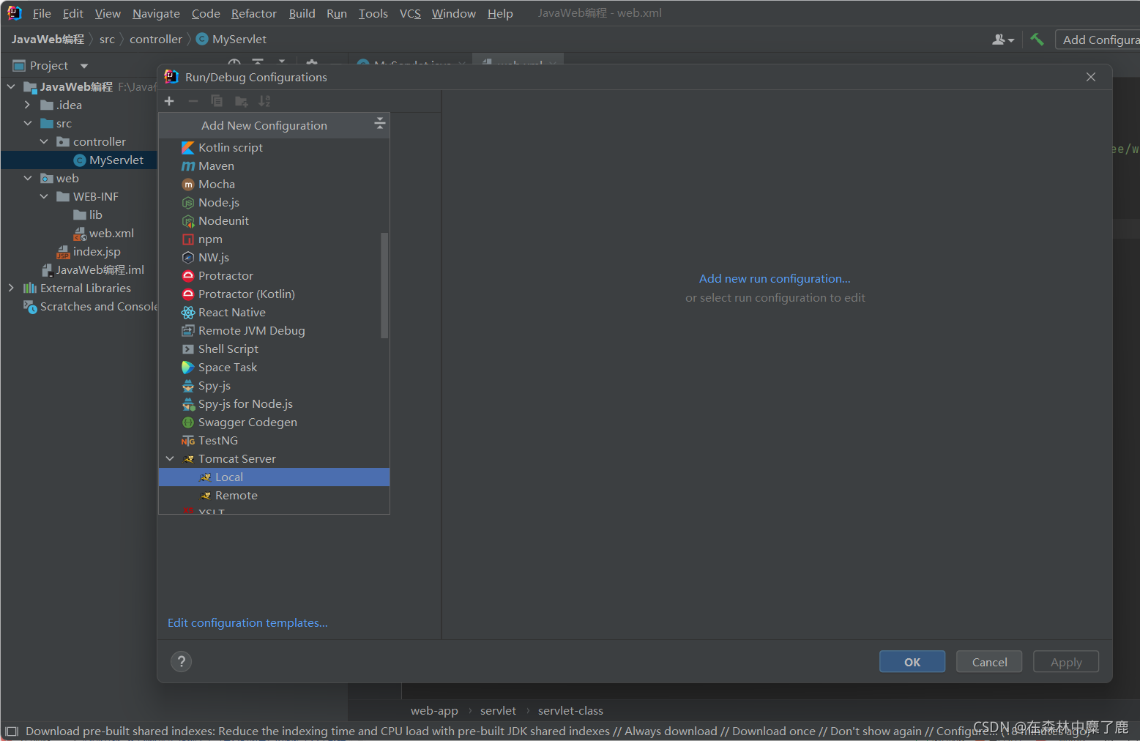Select web.xml in project tree
The image size is (1140, 741).
point(103,233)
